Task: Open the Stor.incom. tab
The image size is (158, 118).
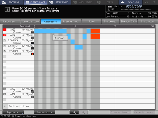Action: coord(148,22)
